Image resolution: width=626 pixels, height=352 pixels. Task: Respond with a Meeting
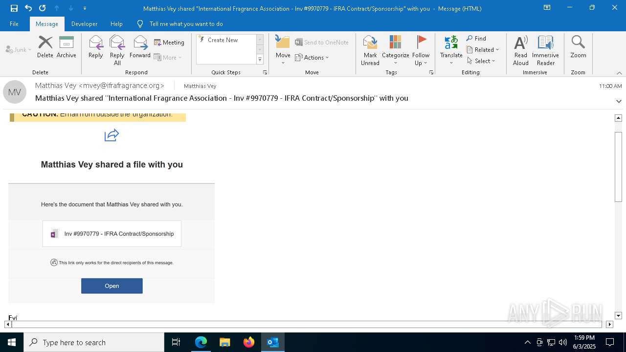(x=169, y=43)
